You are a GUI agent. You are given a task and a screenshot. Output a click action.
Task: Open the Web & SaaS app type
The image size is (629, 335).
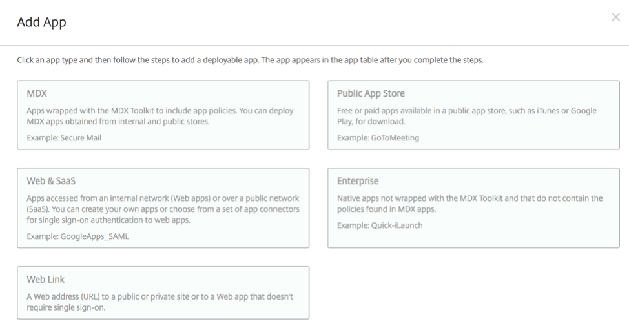pyautogui.click(x=163, y=208)
